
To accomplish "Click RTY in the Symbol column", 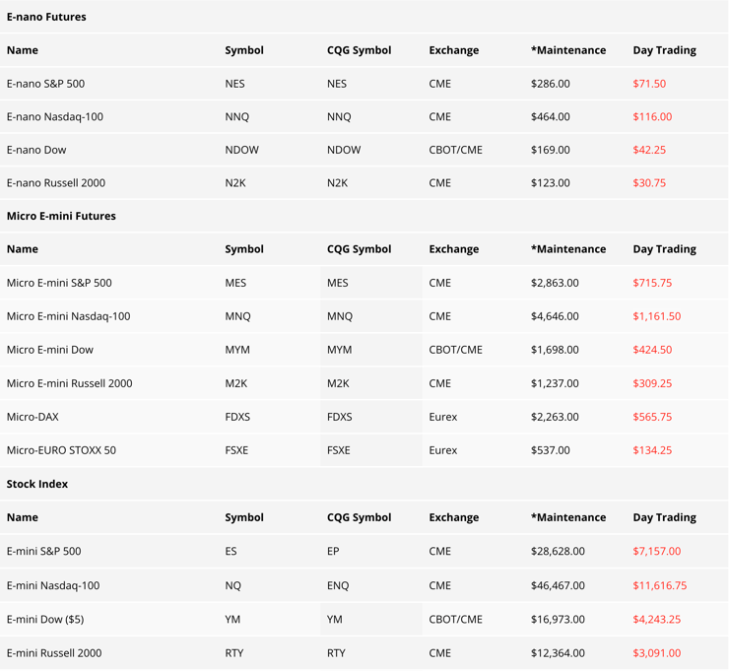I will click(234, 653).
